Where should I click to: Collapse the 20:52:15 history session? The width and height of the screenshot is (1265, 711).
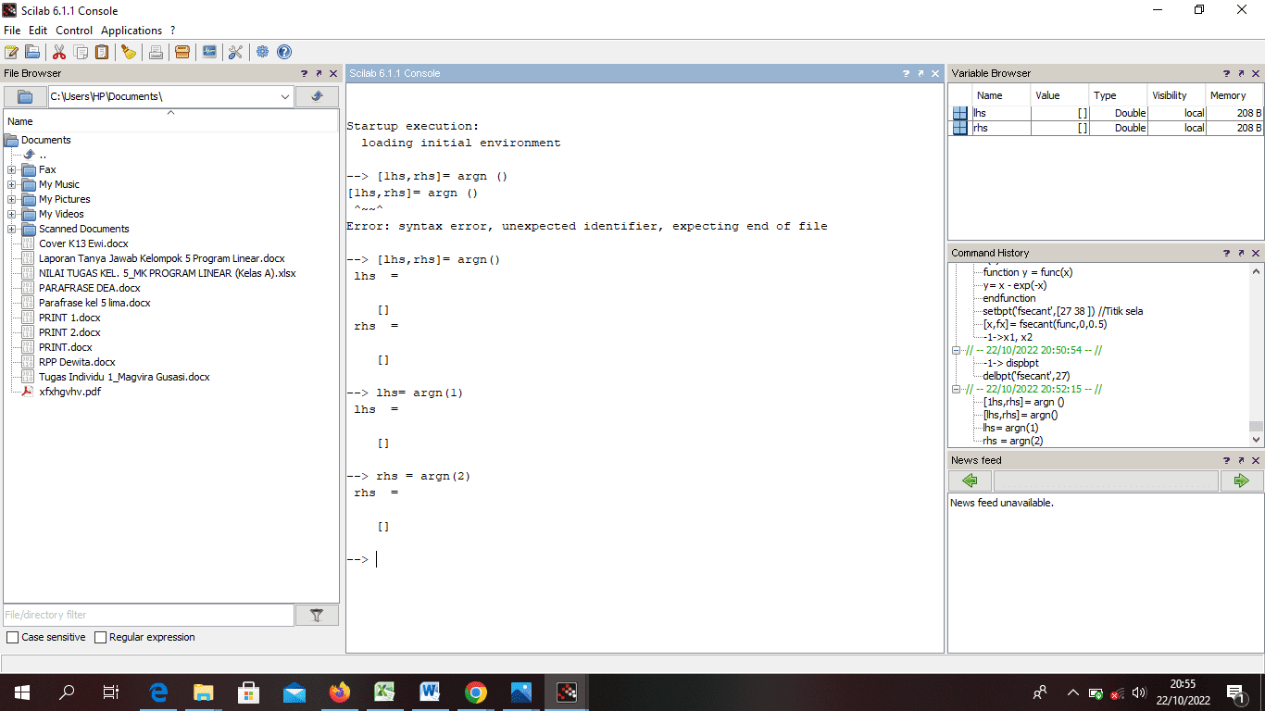[x=957, y=390]
